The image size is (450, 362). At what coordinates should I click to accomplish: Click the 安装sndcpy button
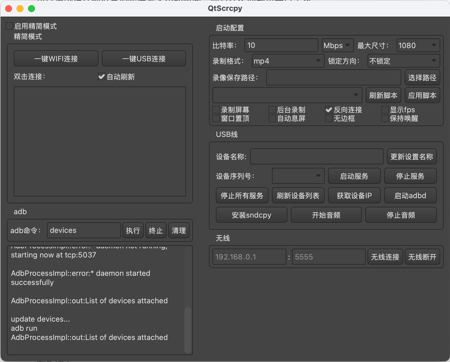click(x=252, y=215)
